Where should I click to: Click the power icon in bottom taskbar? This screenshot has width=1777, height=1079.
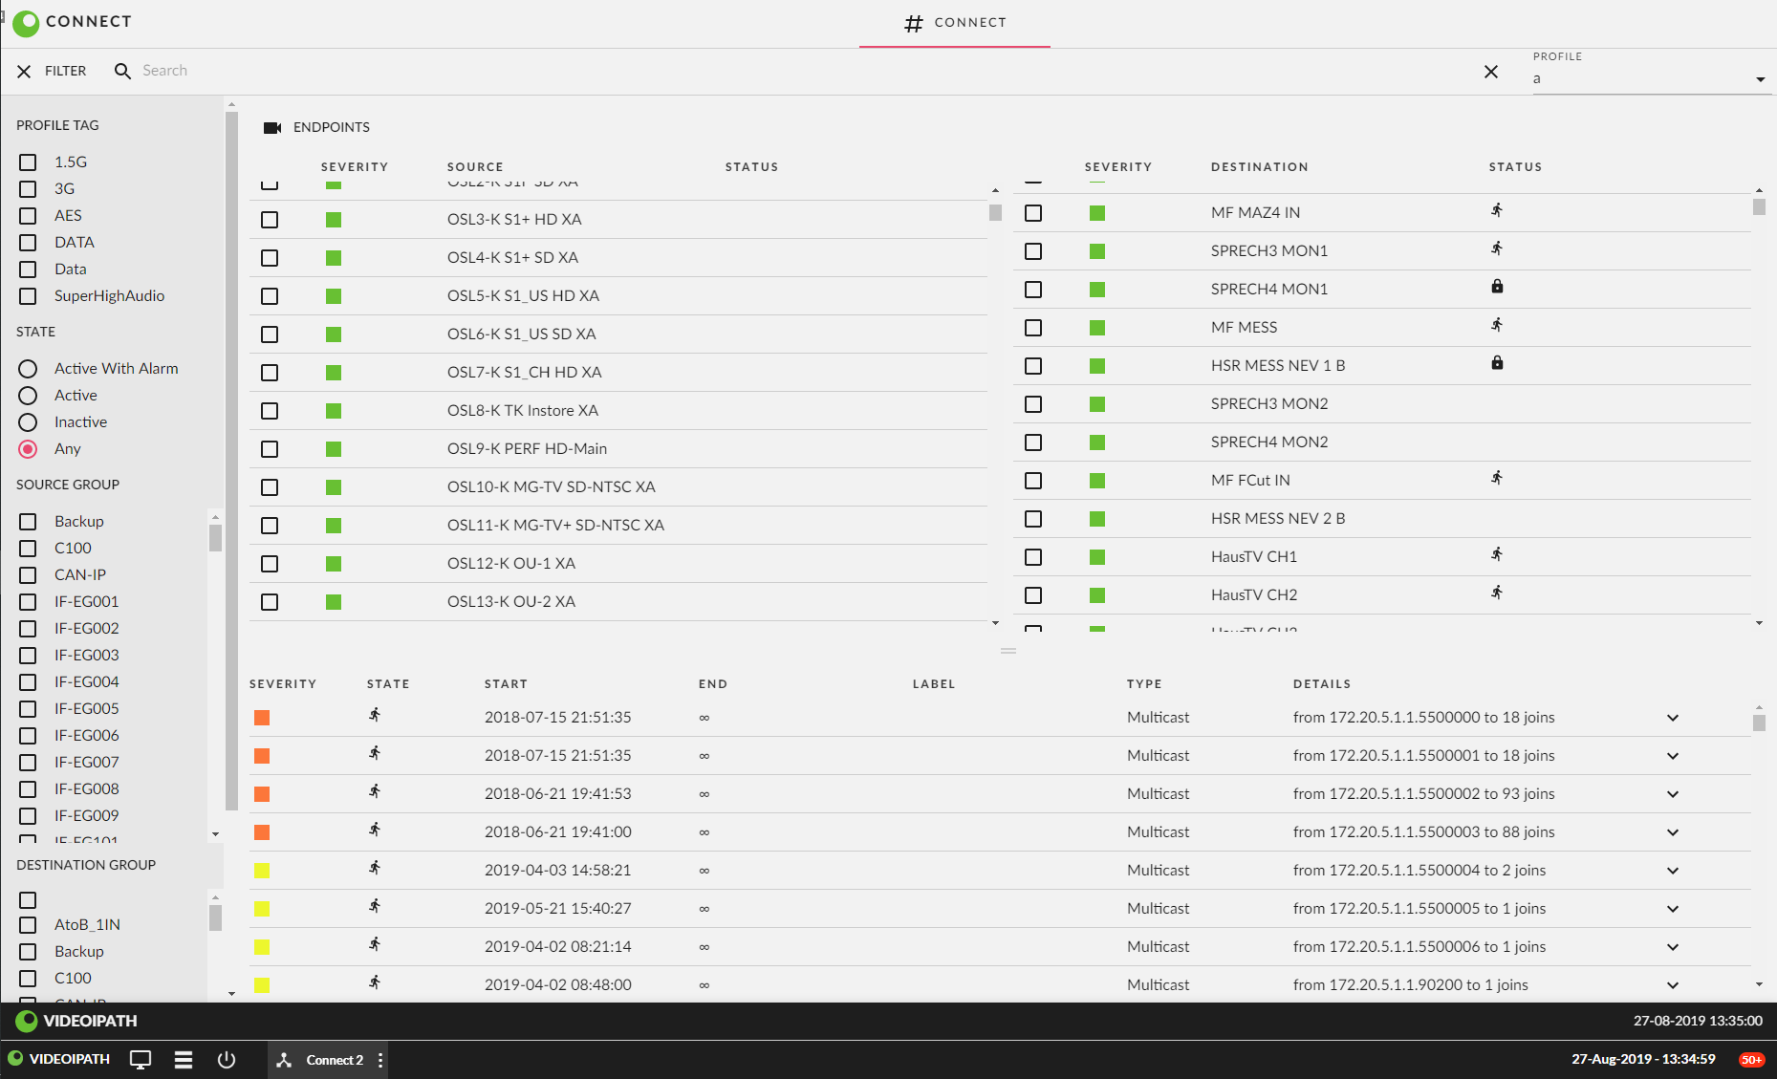[227, 1060]
